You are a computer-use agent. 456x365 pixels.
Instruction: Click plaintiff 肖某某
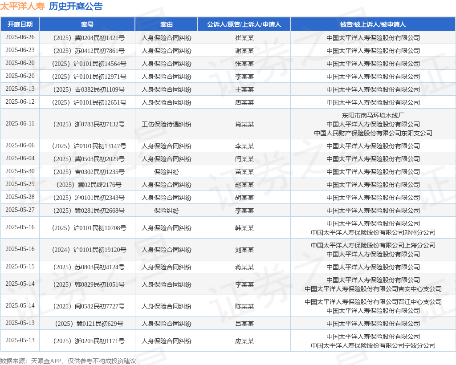tap(244, 124)
